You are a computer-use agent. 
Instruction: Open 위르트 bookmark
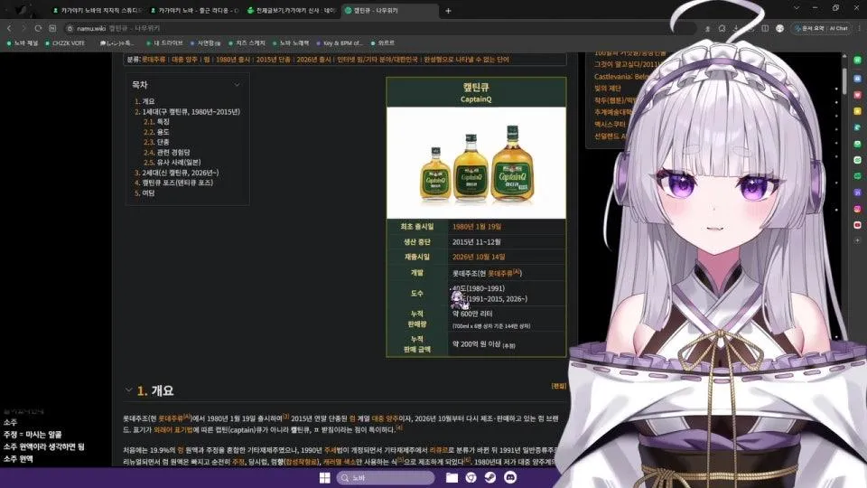click(x=383, y=43)
